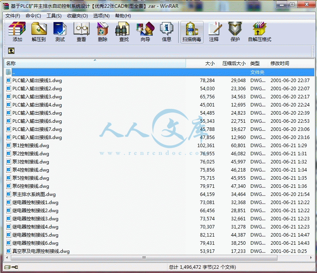317x273 pixels.
Task: Open the 文件(F) menu
Action: (x=12, y=16)
